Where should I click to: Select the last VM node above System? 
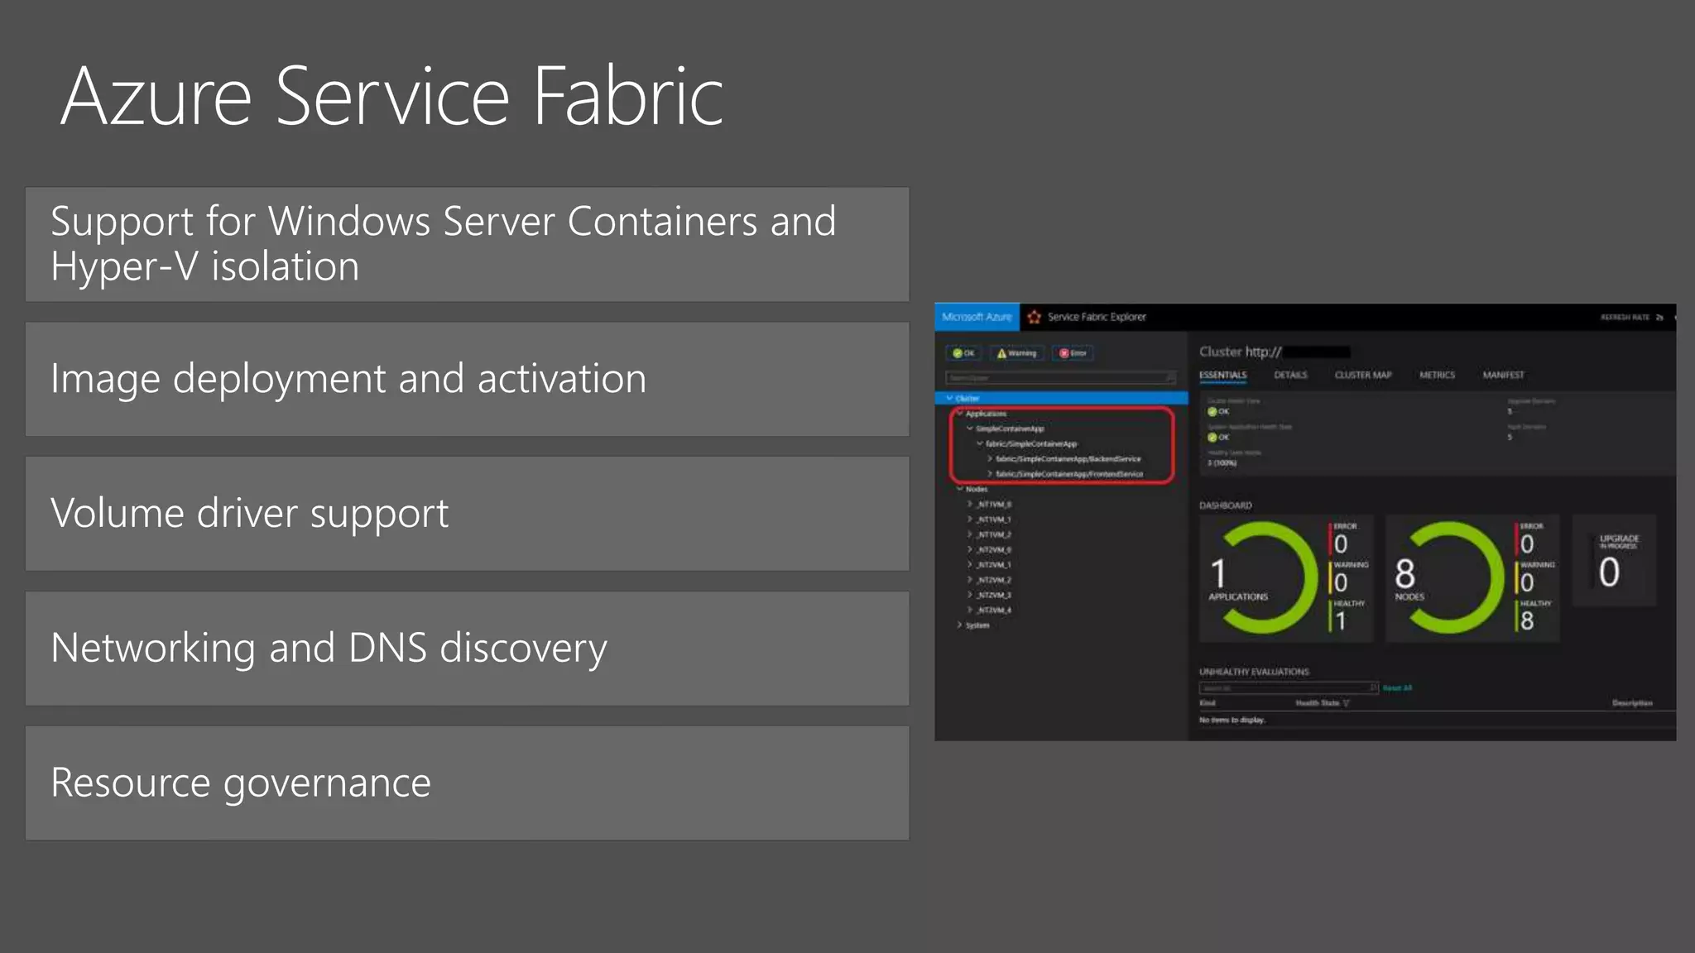click(x=993, y=611)
